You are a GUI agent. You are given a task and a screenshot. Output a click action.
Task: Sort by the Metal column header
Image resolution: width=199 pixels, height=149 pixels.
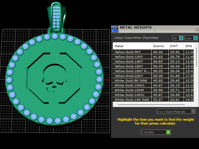[132, 46]
